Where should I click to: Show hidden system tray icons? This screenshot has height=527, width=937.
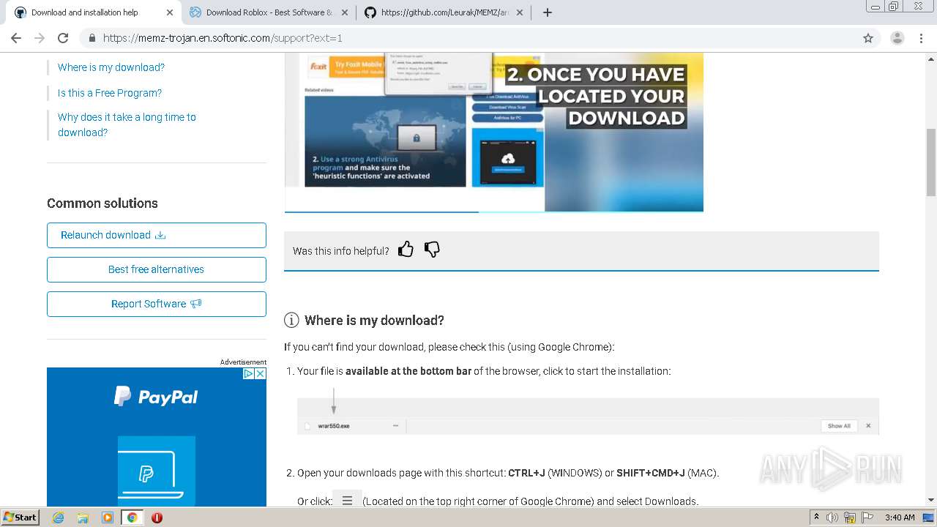tap(816, 517)
